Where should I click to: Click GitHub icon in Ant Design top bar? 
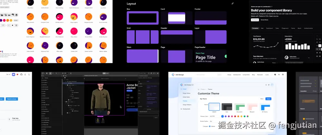pos(283,75)
